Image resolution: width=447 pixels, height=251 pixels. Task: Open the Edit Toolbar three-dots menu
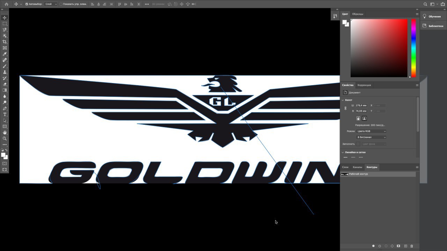click(x=5, y=144)
